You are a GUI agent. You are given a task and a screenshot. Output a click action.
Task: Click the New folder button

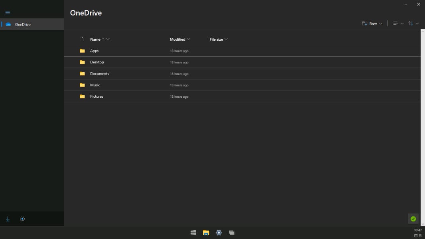[370, 23]
